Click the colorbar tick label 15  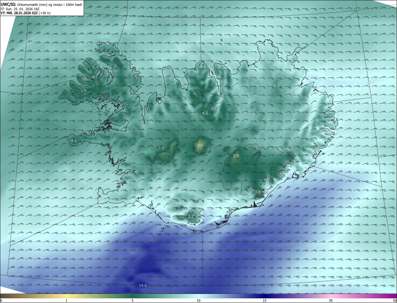(265, 301)
